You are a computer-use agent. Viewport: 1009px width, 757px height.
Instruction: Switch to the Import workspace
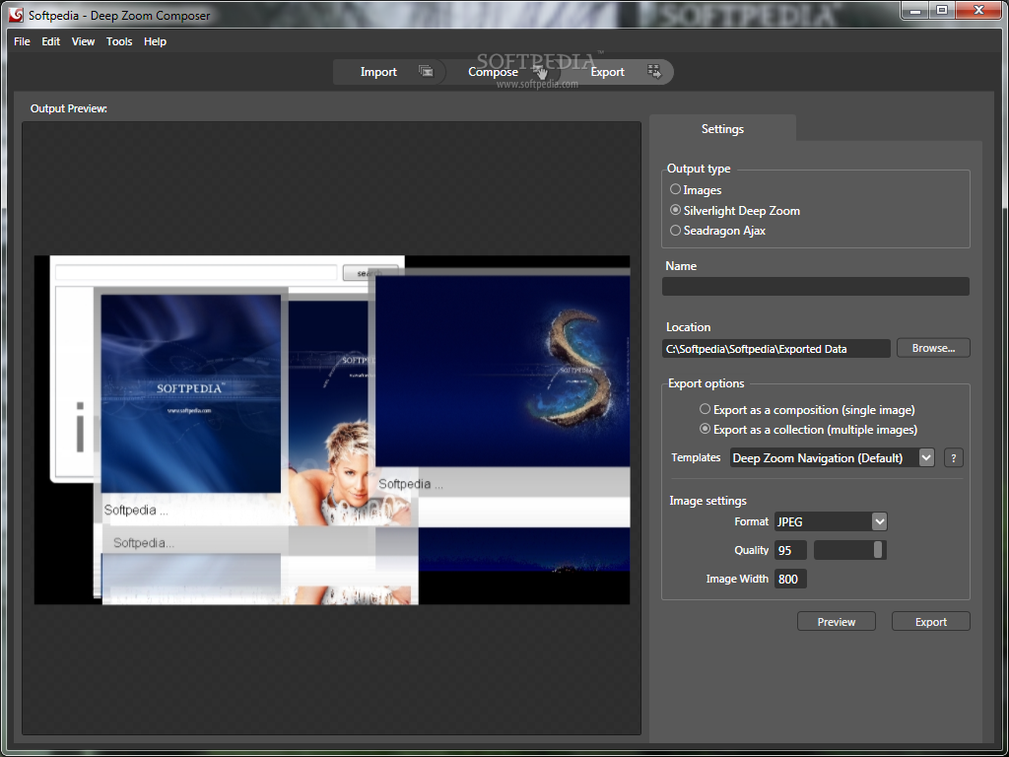(x=388, y=71)
